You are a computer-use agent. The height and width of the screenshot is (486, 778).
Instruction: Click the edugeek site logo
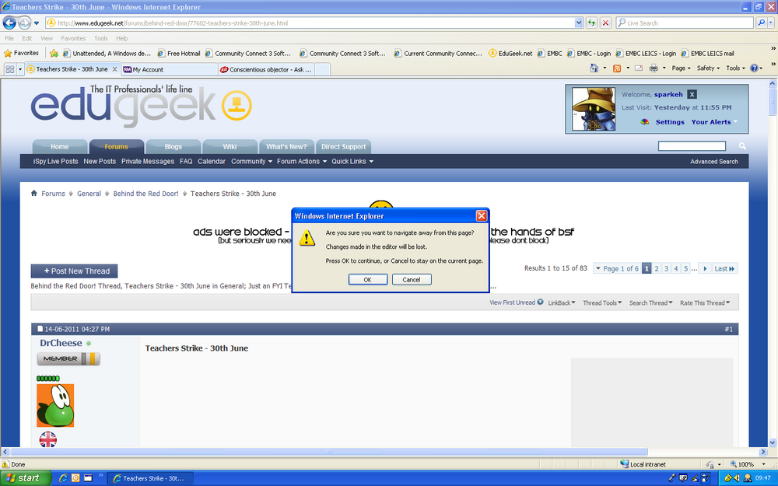pyautogui.click(x=142, y=106)
